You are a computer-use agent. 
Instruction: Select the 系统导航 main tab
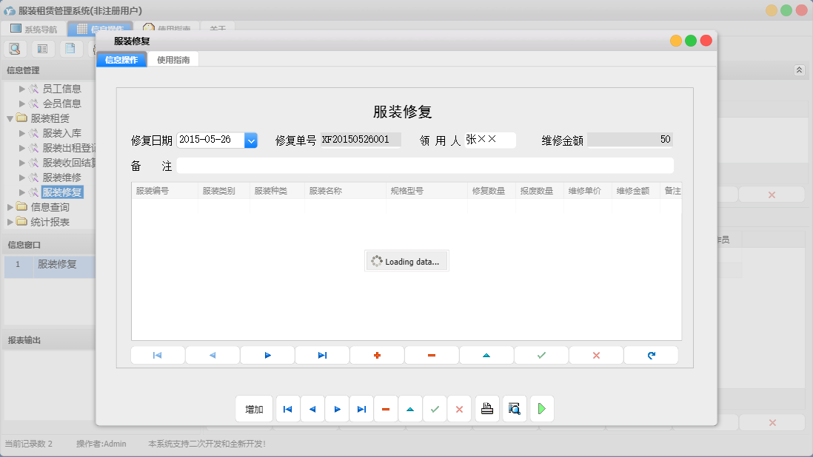[33, 30]
